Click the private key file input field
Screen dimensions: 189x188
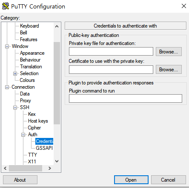(x=111, y=51)
